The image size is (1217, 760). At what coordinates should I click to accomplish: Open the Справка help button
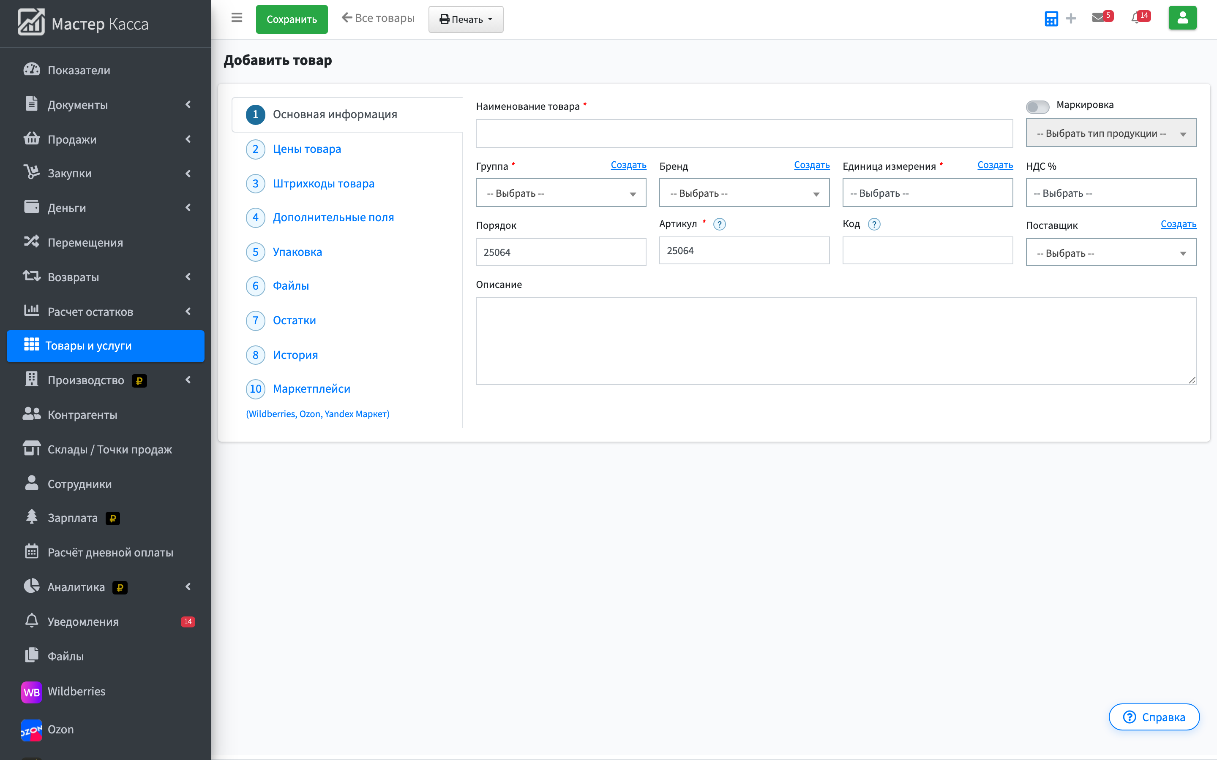1154,717
